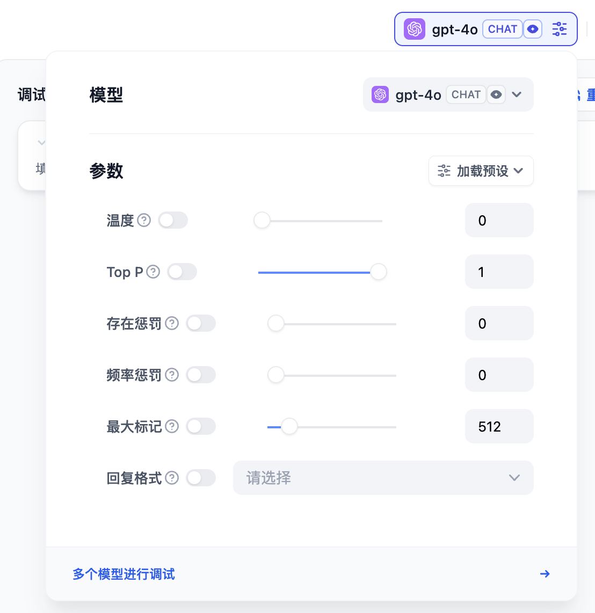Click the preset sliders icon on 加载预设 button
The width and height of the screenshot is (595, 613).
(x=444, y=170)
